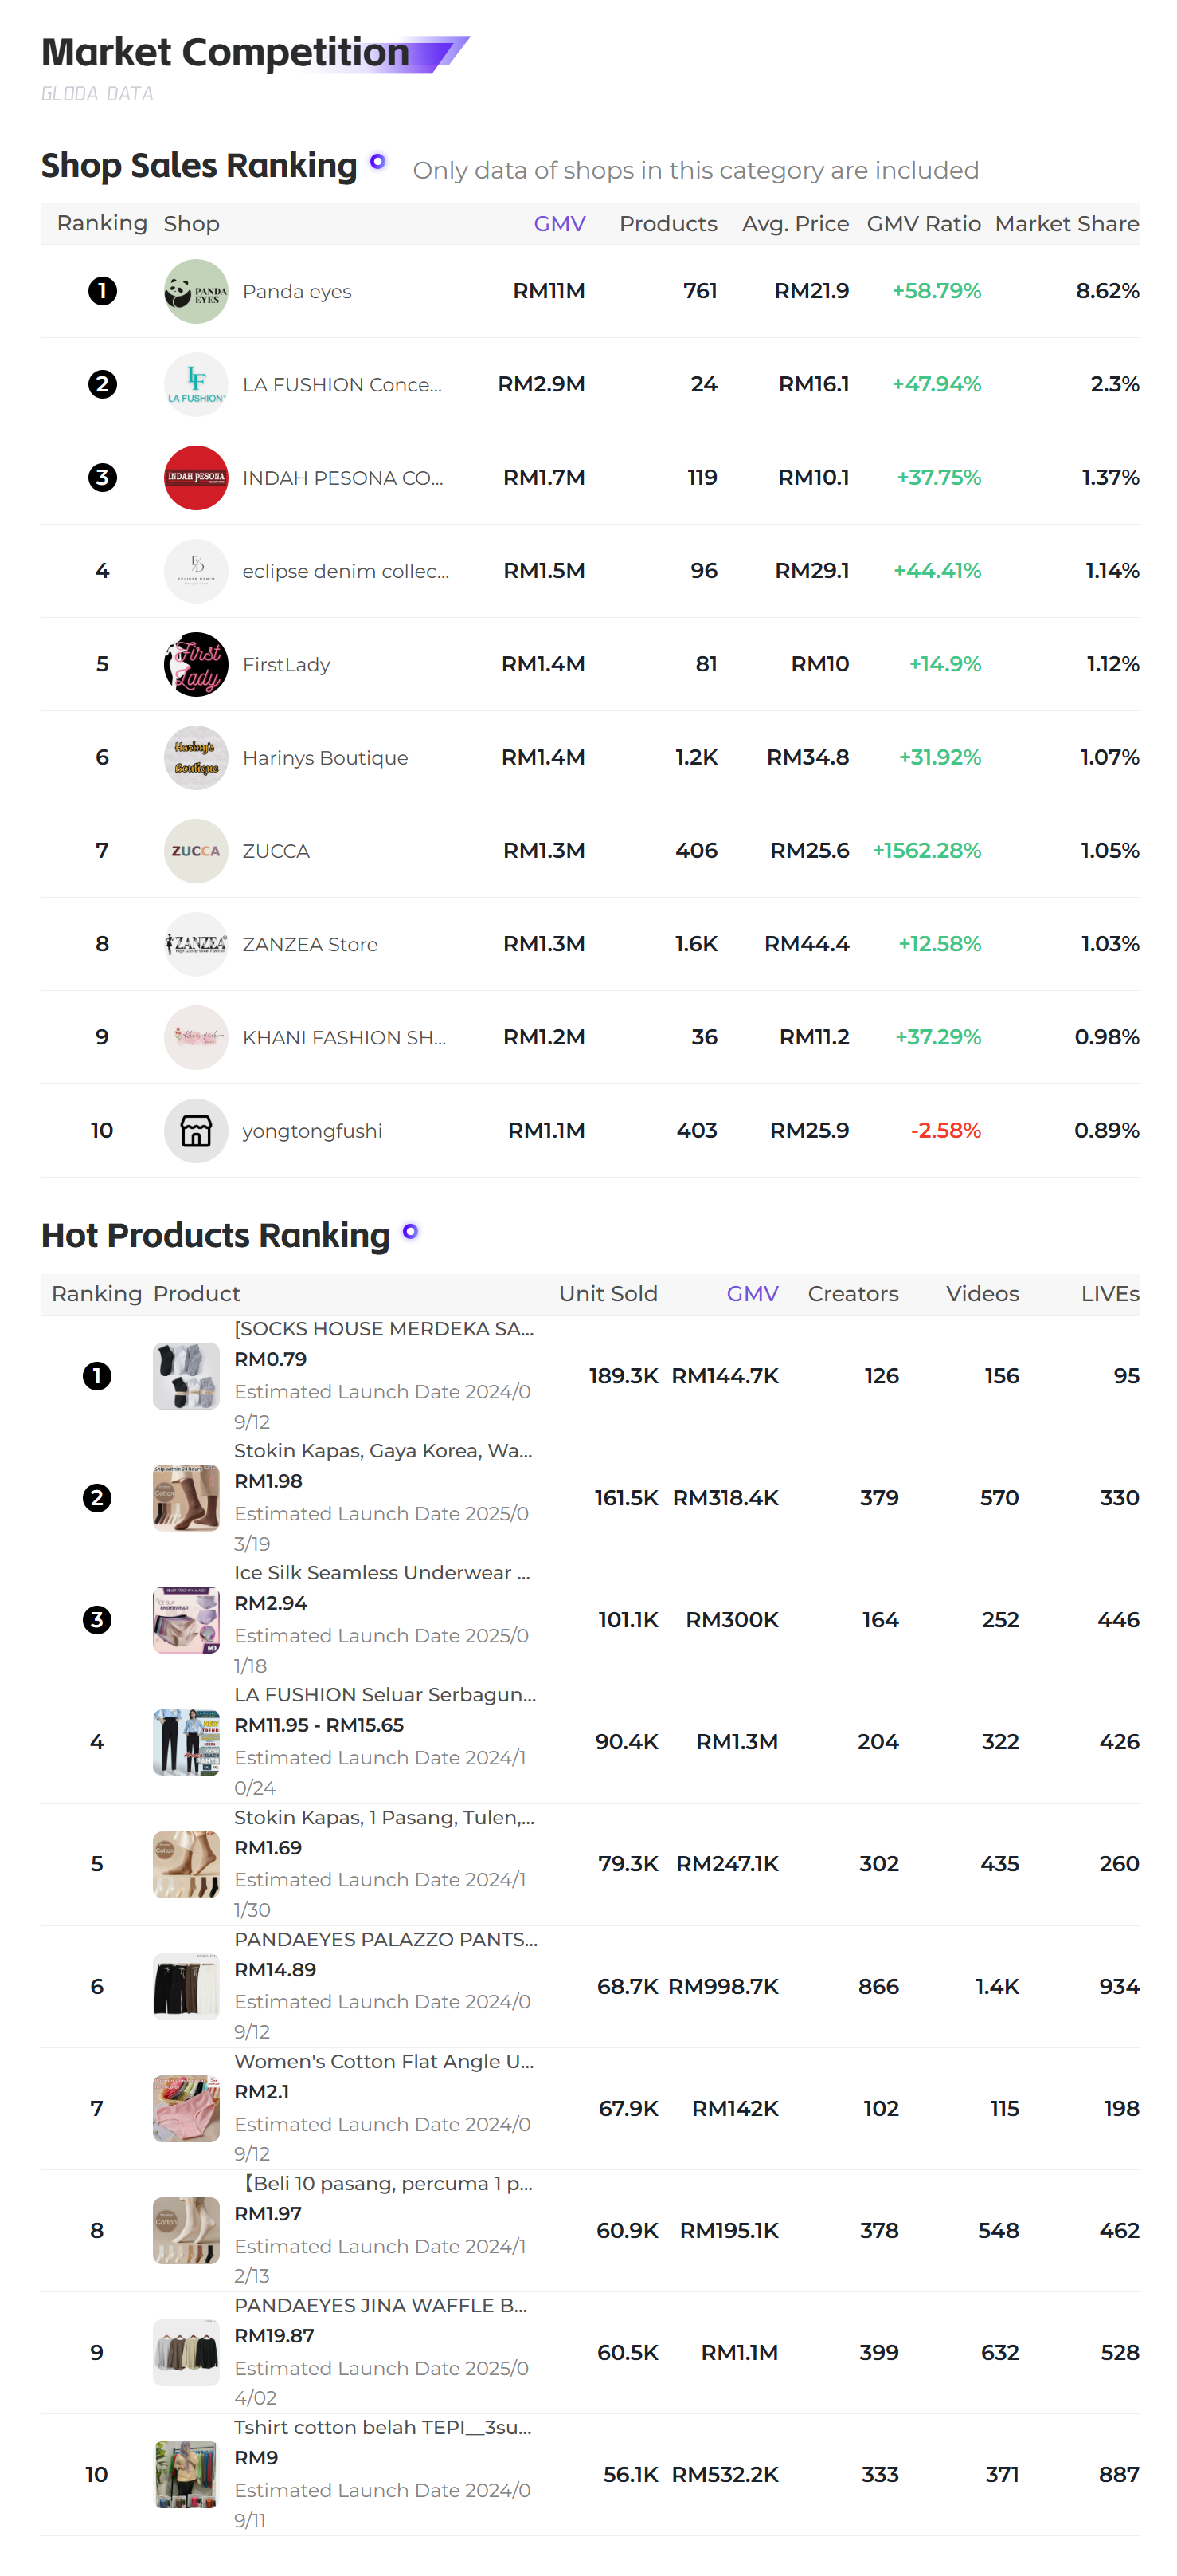This screenshot has width=1177, height=2576.
Task: Open KHANI FASHION SH... shop name
Action: (345, 1038)
